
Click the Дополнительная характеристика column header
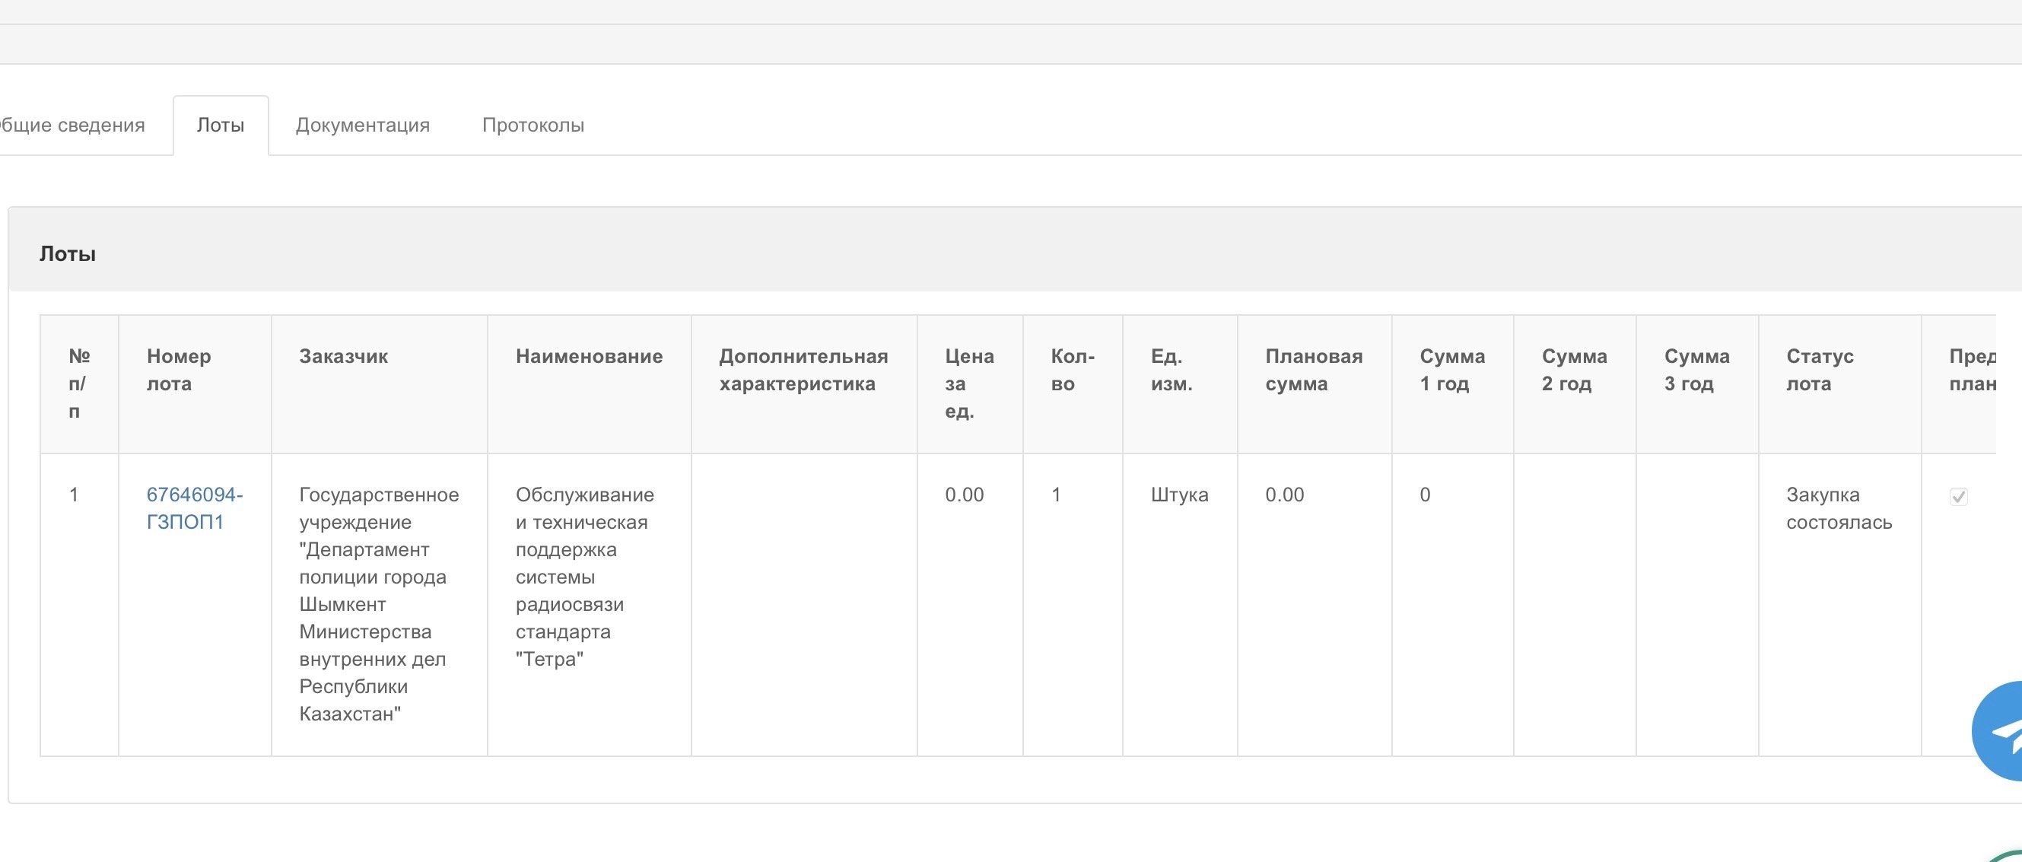(x=804, y=384)
